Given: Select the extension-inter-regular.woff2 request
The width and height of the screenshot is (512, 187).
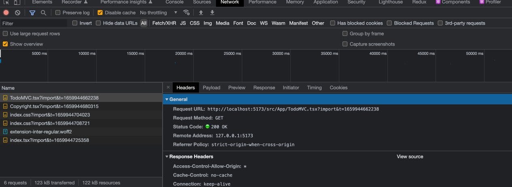Looking at the screenshot, I should (40, 132).
